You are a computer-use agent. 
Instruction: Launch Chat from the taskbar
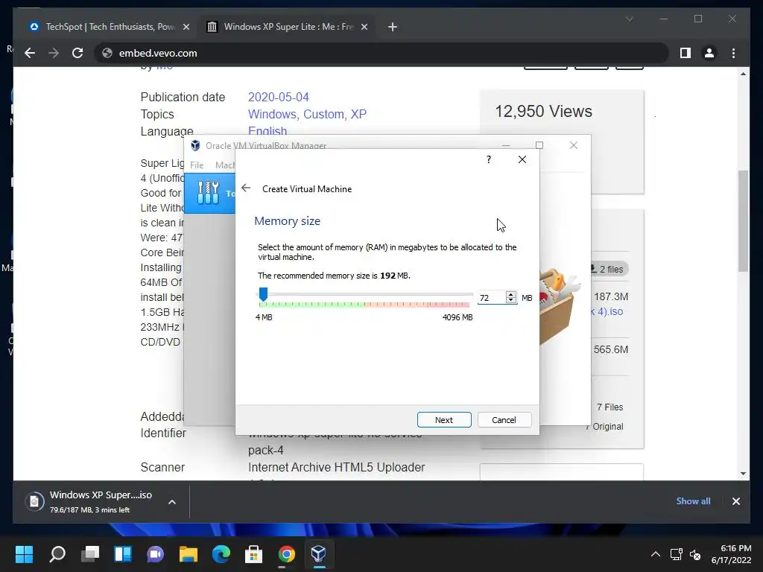pyautogui.click(x=156, y=553)
